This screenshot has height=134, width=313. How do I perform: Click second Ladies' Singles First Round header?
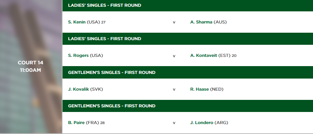pyautogui.click(x=188, y=39)
